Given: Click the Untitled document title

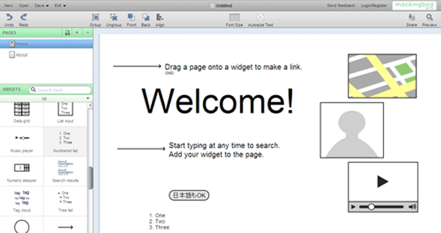Looking at the screenshot, I should [224, 6].
